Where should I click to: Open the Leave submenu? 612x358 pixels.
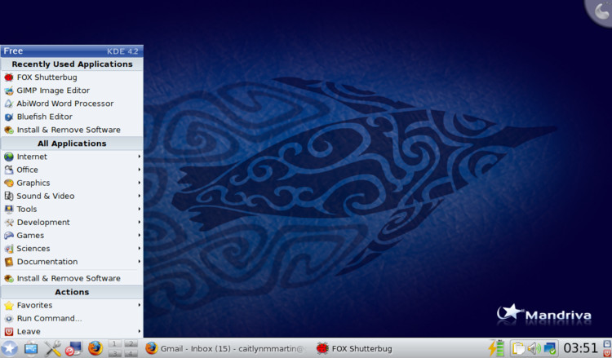[x=72, y=331]
